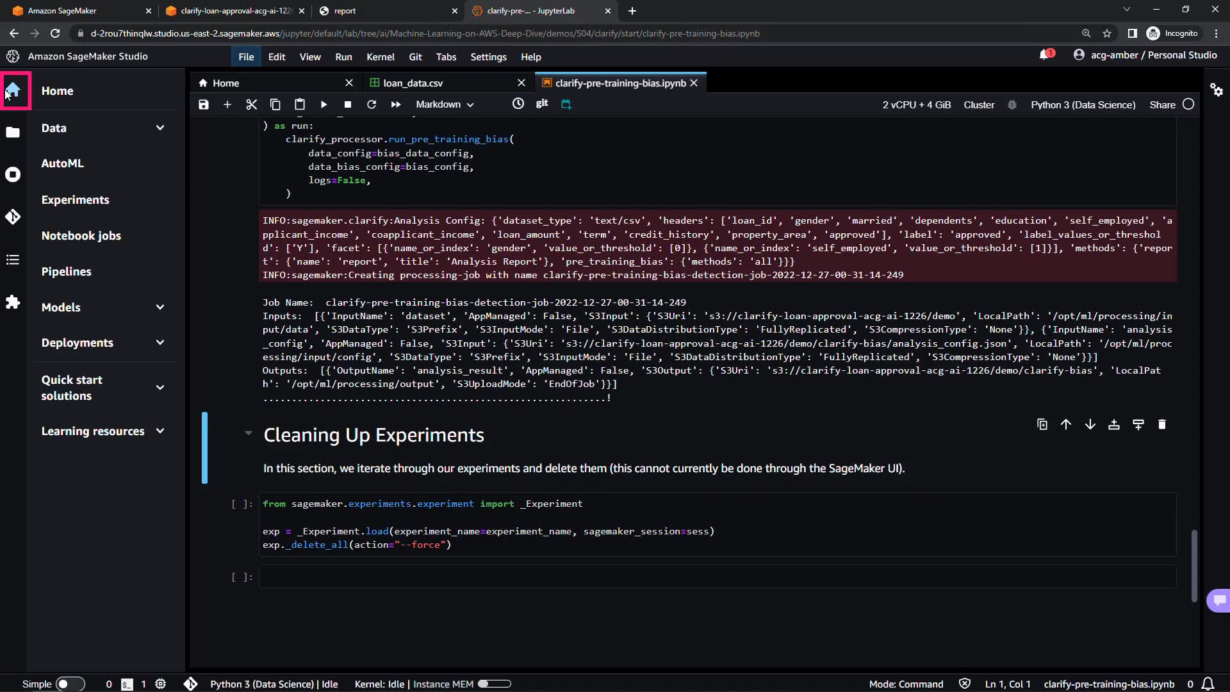
Task: Cut selected cell with scissors icon
Action: click(x=251, y=104)
